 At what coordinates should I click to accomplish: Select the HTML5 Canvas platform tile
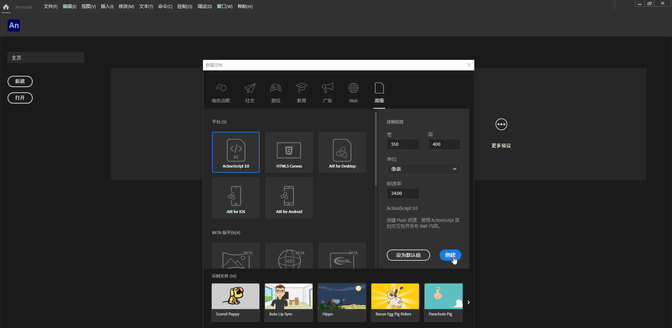[289, 152]
